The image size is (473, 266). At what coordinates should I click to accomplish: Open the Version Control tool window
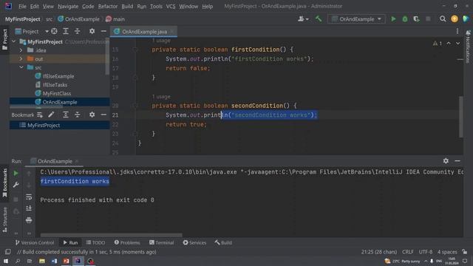pyautogui.click(x=35, y=242)
